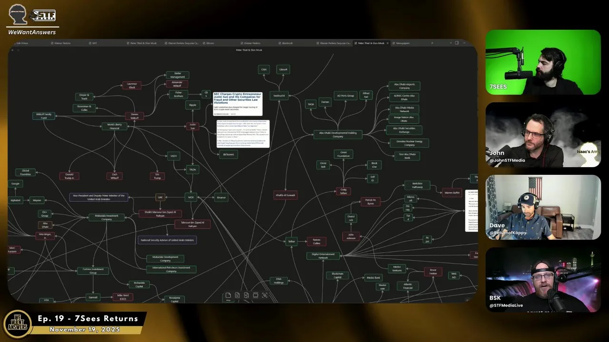Select the MGX node
Image resolution: width=609 pixels, height=342 pixels.
coord(191,197)
